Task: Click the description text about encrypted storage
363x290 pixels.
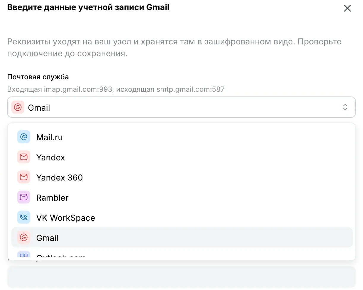Action: pos(174,48)
